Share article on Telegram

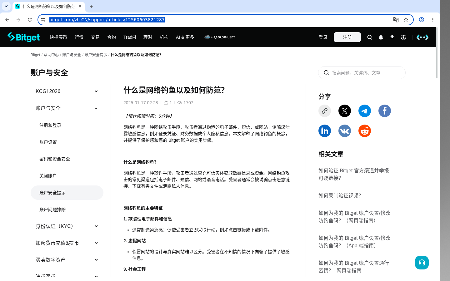(x=365, y=111)
